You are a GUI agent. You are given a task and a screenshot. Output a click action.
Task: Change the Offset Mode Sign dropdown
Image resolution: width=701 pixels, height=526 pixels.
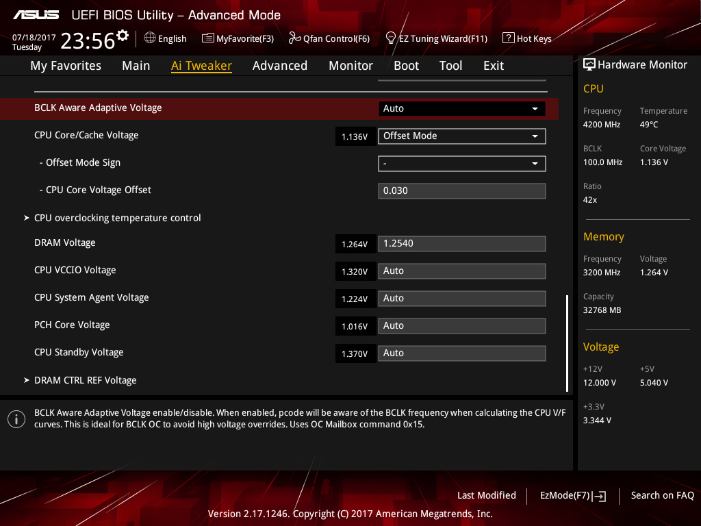tap(461, 163)
